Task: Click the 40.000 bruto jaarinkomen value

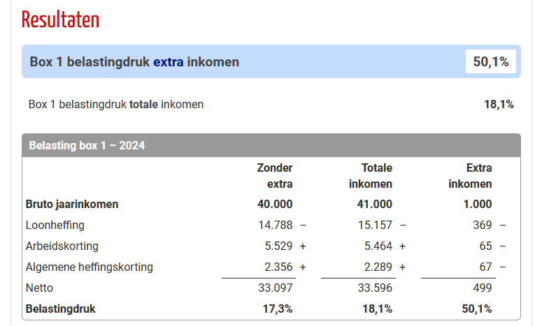Action: click(x=275, y=205)
